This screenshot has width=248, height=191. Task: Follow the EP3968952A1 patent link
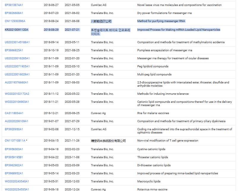[14, 173]
